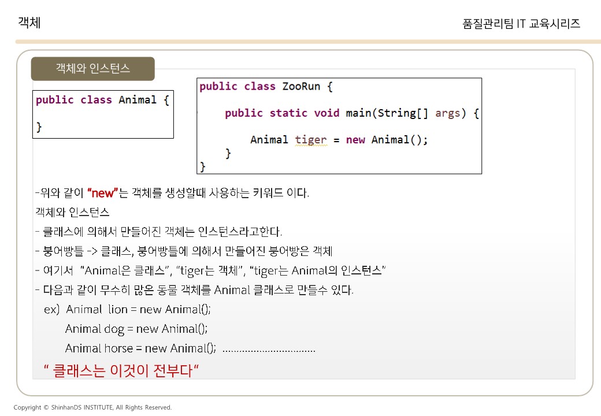Click the 'args' parameter in main method
This screenshot has width=601, height=416.
coord(447,114)
